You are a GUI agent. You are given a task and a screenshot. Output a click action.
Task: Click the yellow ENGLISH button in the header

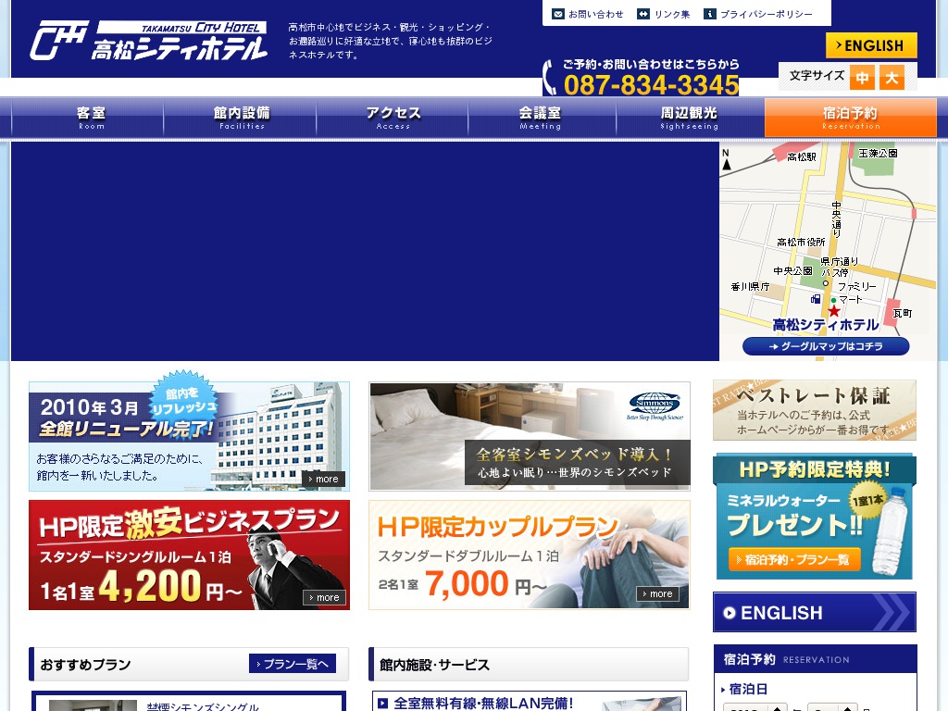[x=871, y=45]
